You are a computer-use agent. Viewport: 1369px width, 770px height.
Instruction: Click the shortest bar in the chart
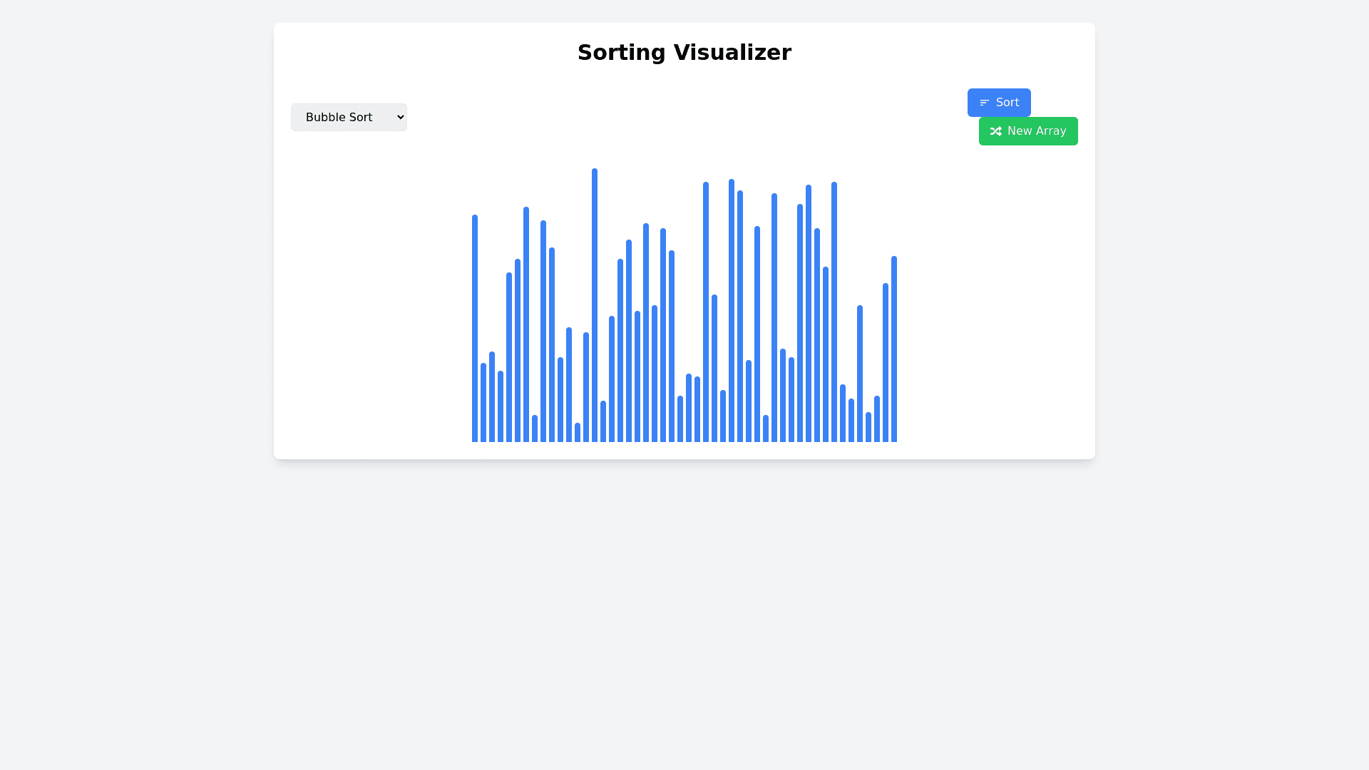click(578, 432)
